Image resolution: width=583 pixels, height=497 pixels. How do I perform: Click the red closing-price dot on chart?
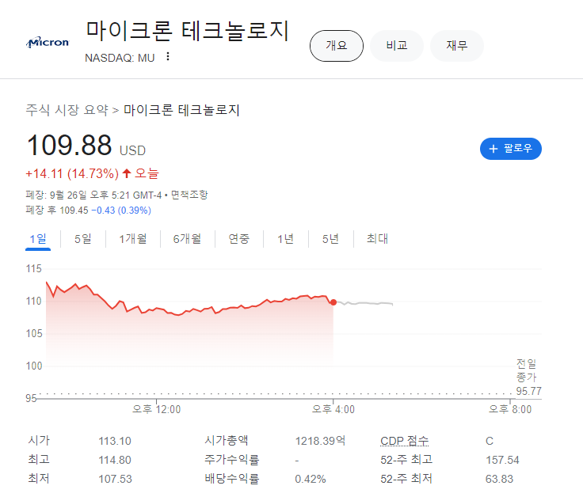333,302
